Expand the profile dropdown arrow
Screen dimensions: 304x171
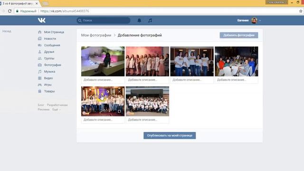tap(260, 20)
